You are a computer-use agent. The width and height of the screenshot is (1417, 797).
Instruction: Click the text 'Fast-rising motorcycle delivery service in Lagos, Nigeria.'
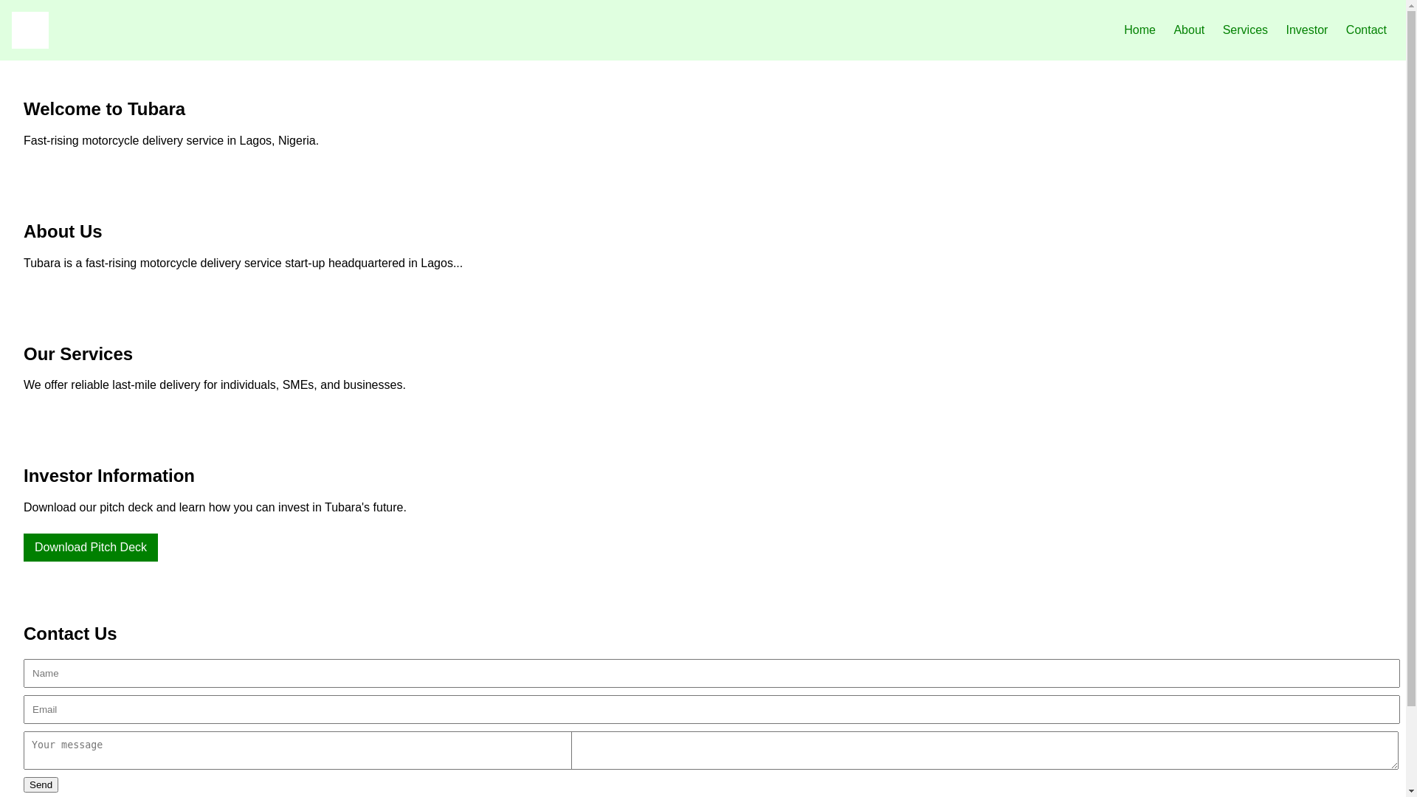[171, 140]
